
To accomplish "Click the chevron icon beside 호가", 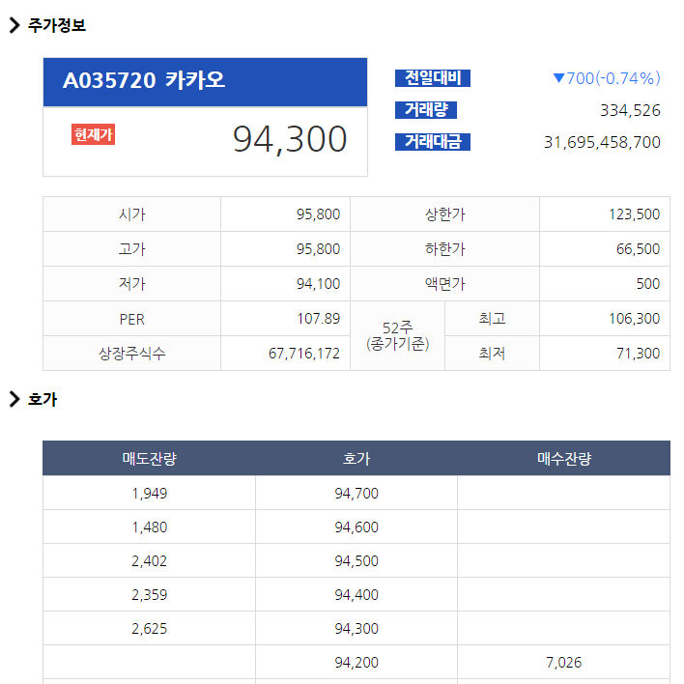I will tap(14, 399).
